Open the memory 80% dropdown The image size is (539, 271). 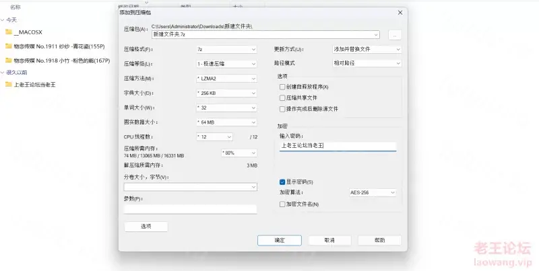click(x=239, y=153)
